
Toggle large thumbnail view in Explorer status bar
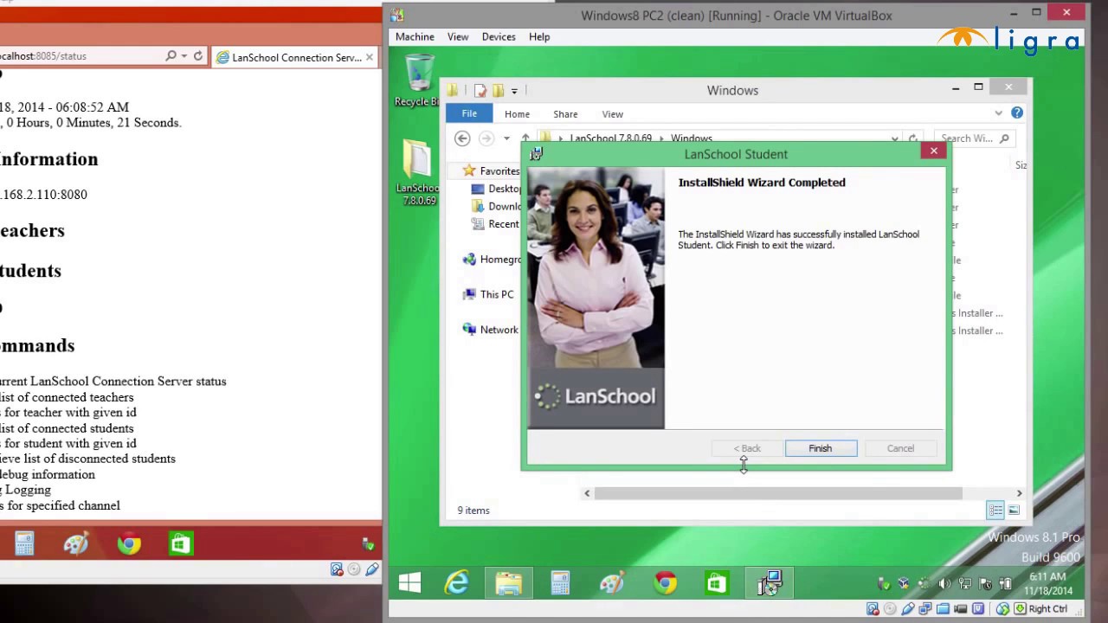(1014, 510)
